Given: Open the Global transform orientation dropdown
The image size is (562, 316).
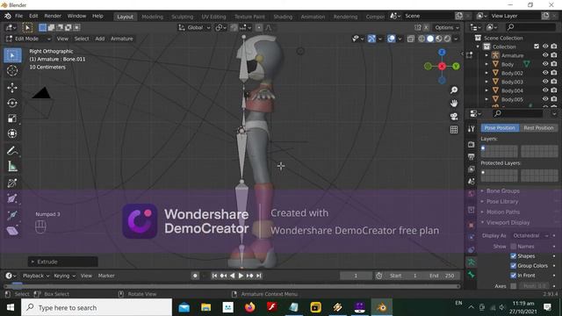Looking at the screenshot, I should (x=195, y=27).
